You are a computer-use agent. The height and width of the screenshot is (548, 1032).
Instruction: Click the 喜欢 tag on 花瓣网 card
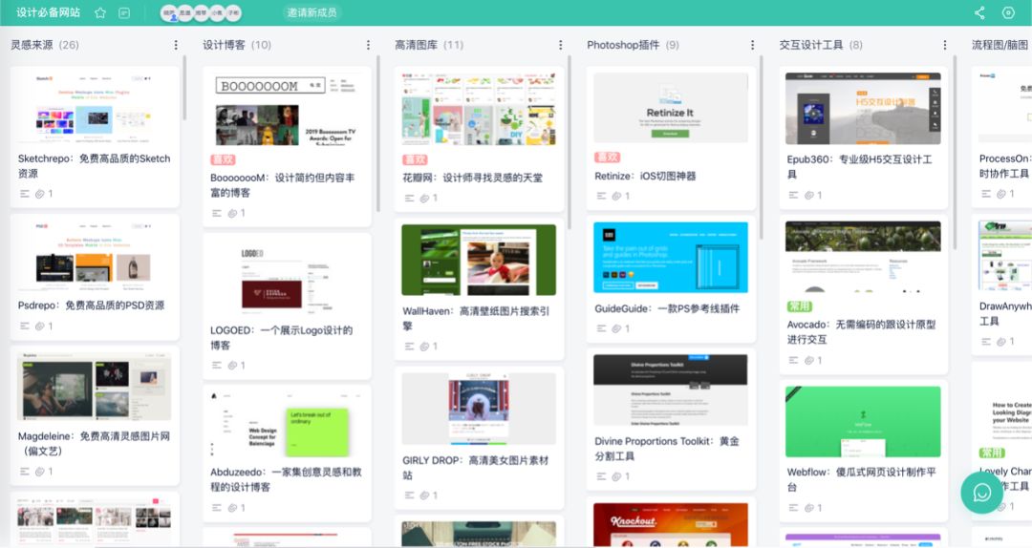tap(415, 159)
